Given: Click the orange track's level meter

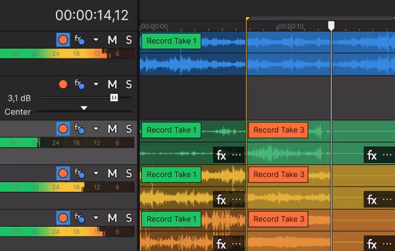Looking at the screenshot, I should (67, 231).
